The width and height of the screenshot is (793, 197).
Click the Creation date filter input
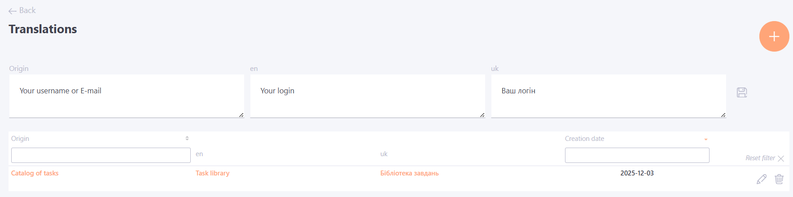(x=637, y=155)
